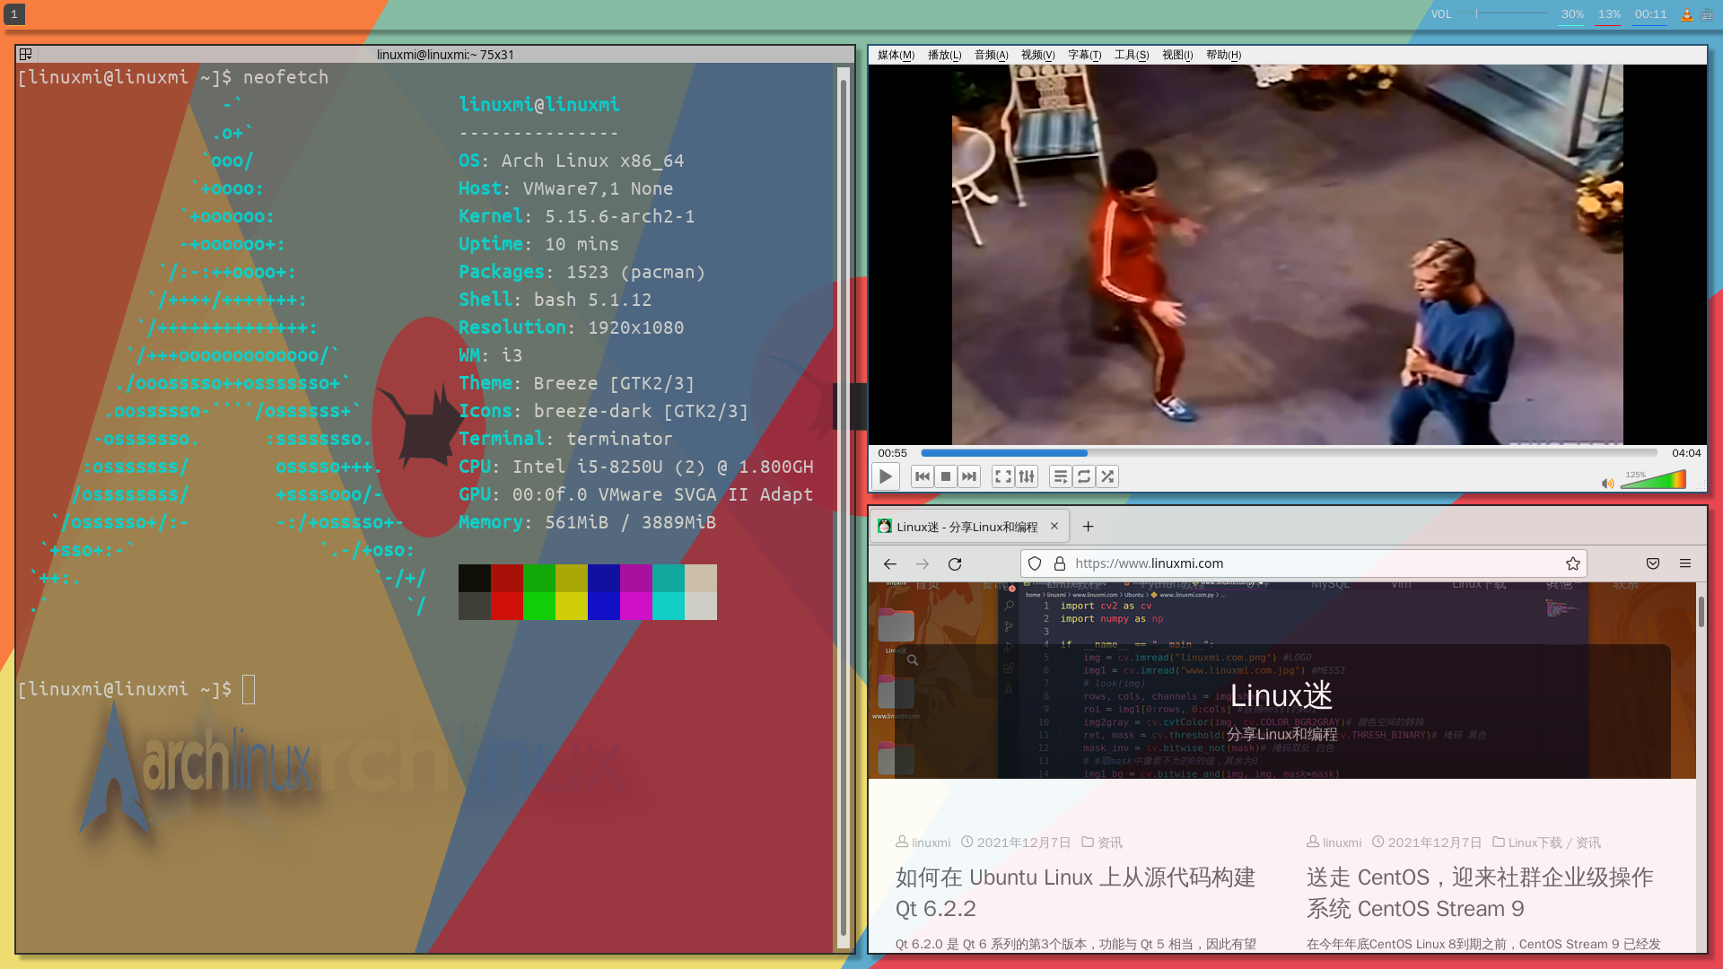Stop playback in VLC

tap(946, 476)
